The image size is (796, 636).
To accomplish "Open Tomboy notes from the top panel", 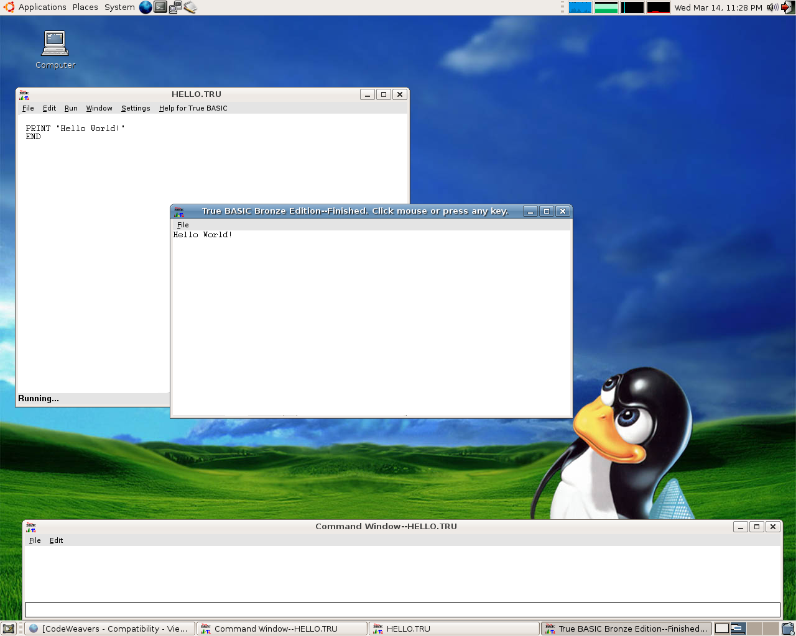I will click(190, 7).
